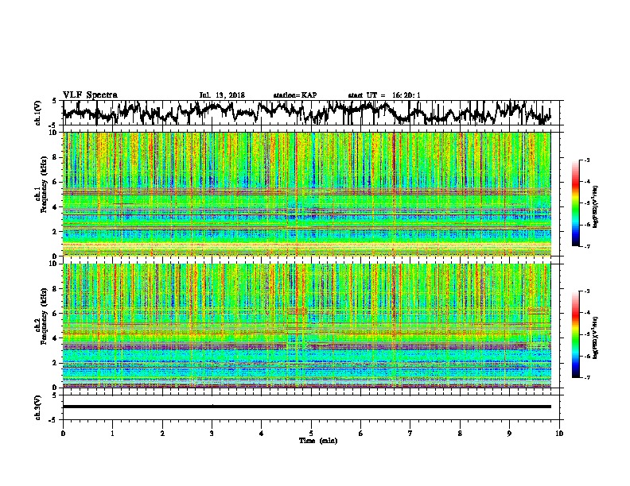This screenshot has width=630, height=486.
Task: Click the time axis tick label "7"
Action: pos(410,434)
